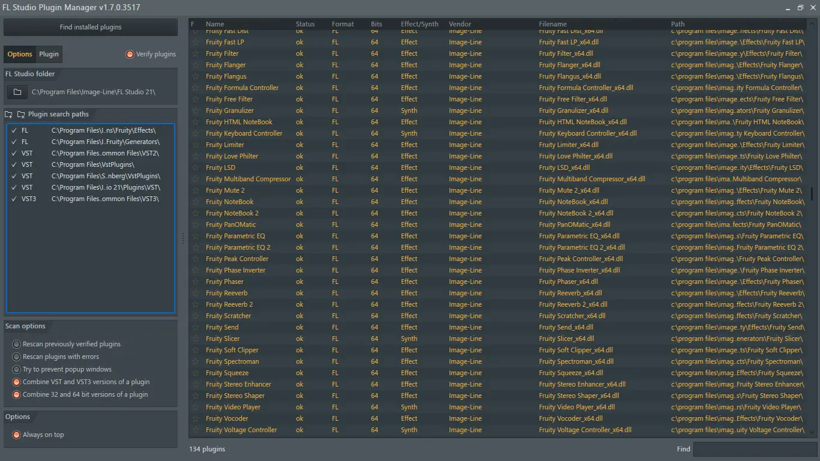Toggle Combine VST and VST3 versions option

click(16, 382)
